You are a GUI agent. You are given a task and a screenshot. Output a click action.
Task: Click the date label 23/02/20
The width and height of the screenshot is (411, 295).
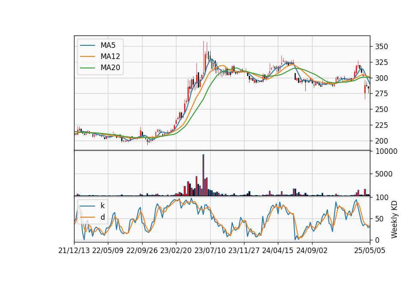(x=176, y=251)
